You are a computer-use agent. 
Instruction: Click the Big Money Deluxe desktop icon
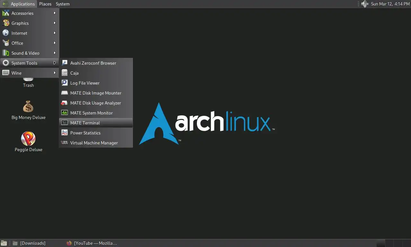click(x=28, y=106)
